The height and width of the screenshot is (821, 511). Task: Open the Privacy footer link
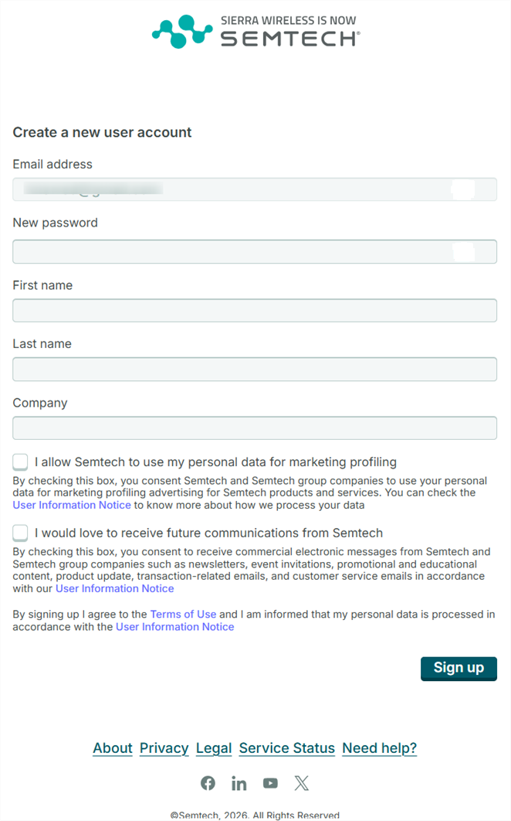164,748
